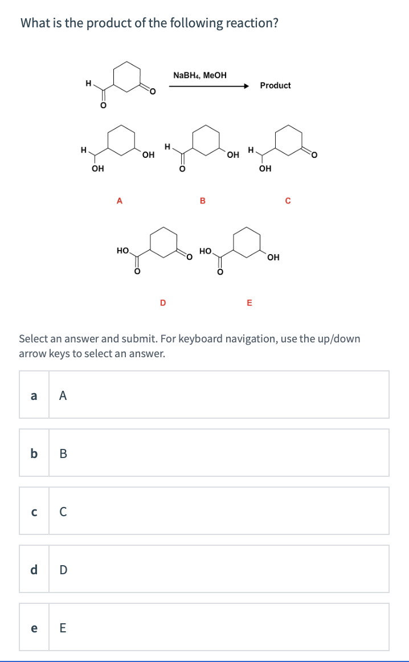Click the Product label
Image resolution: width=409 pixels, height=662 pixels.
[275, 85]
